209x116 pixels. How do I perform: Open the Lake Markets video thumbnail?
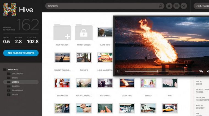point(105,58)
